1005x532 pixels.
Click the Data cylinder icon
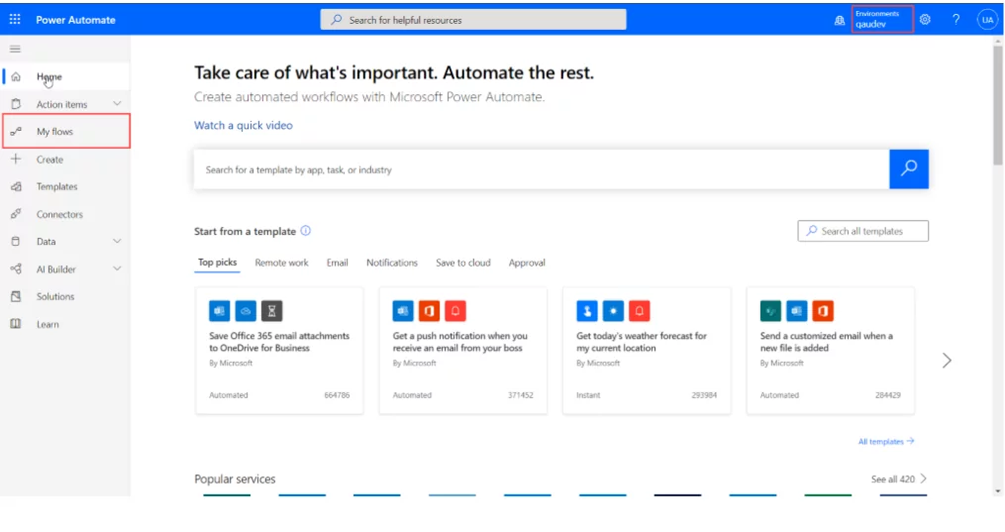click(x=16, y=242)
